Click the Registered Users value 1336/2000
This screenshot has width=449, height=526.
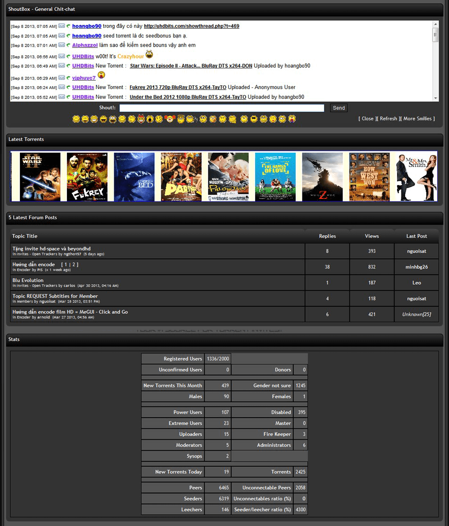[218, 359]
